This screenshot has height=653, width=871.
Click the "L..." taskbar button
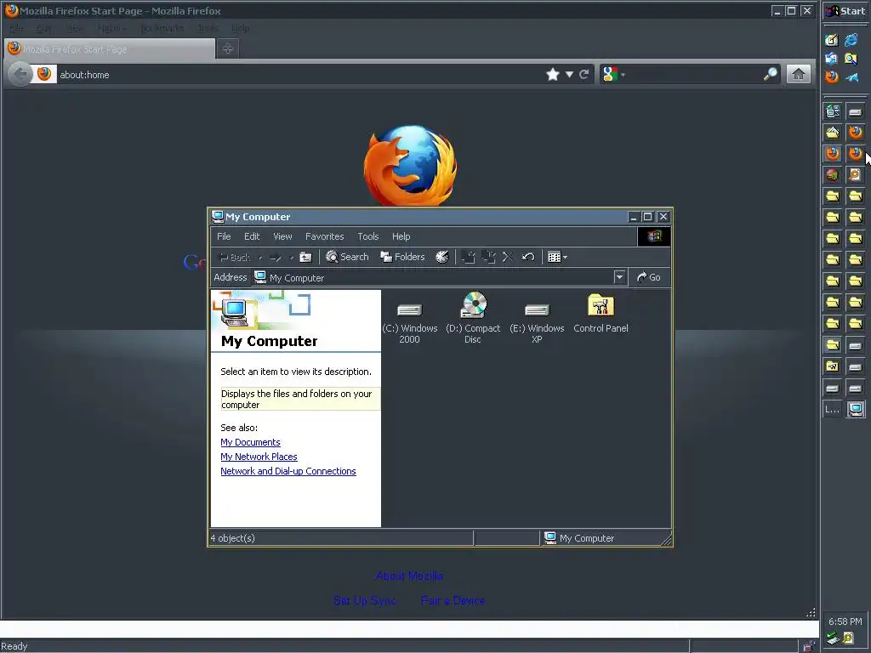tap(832, 410)
